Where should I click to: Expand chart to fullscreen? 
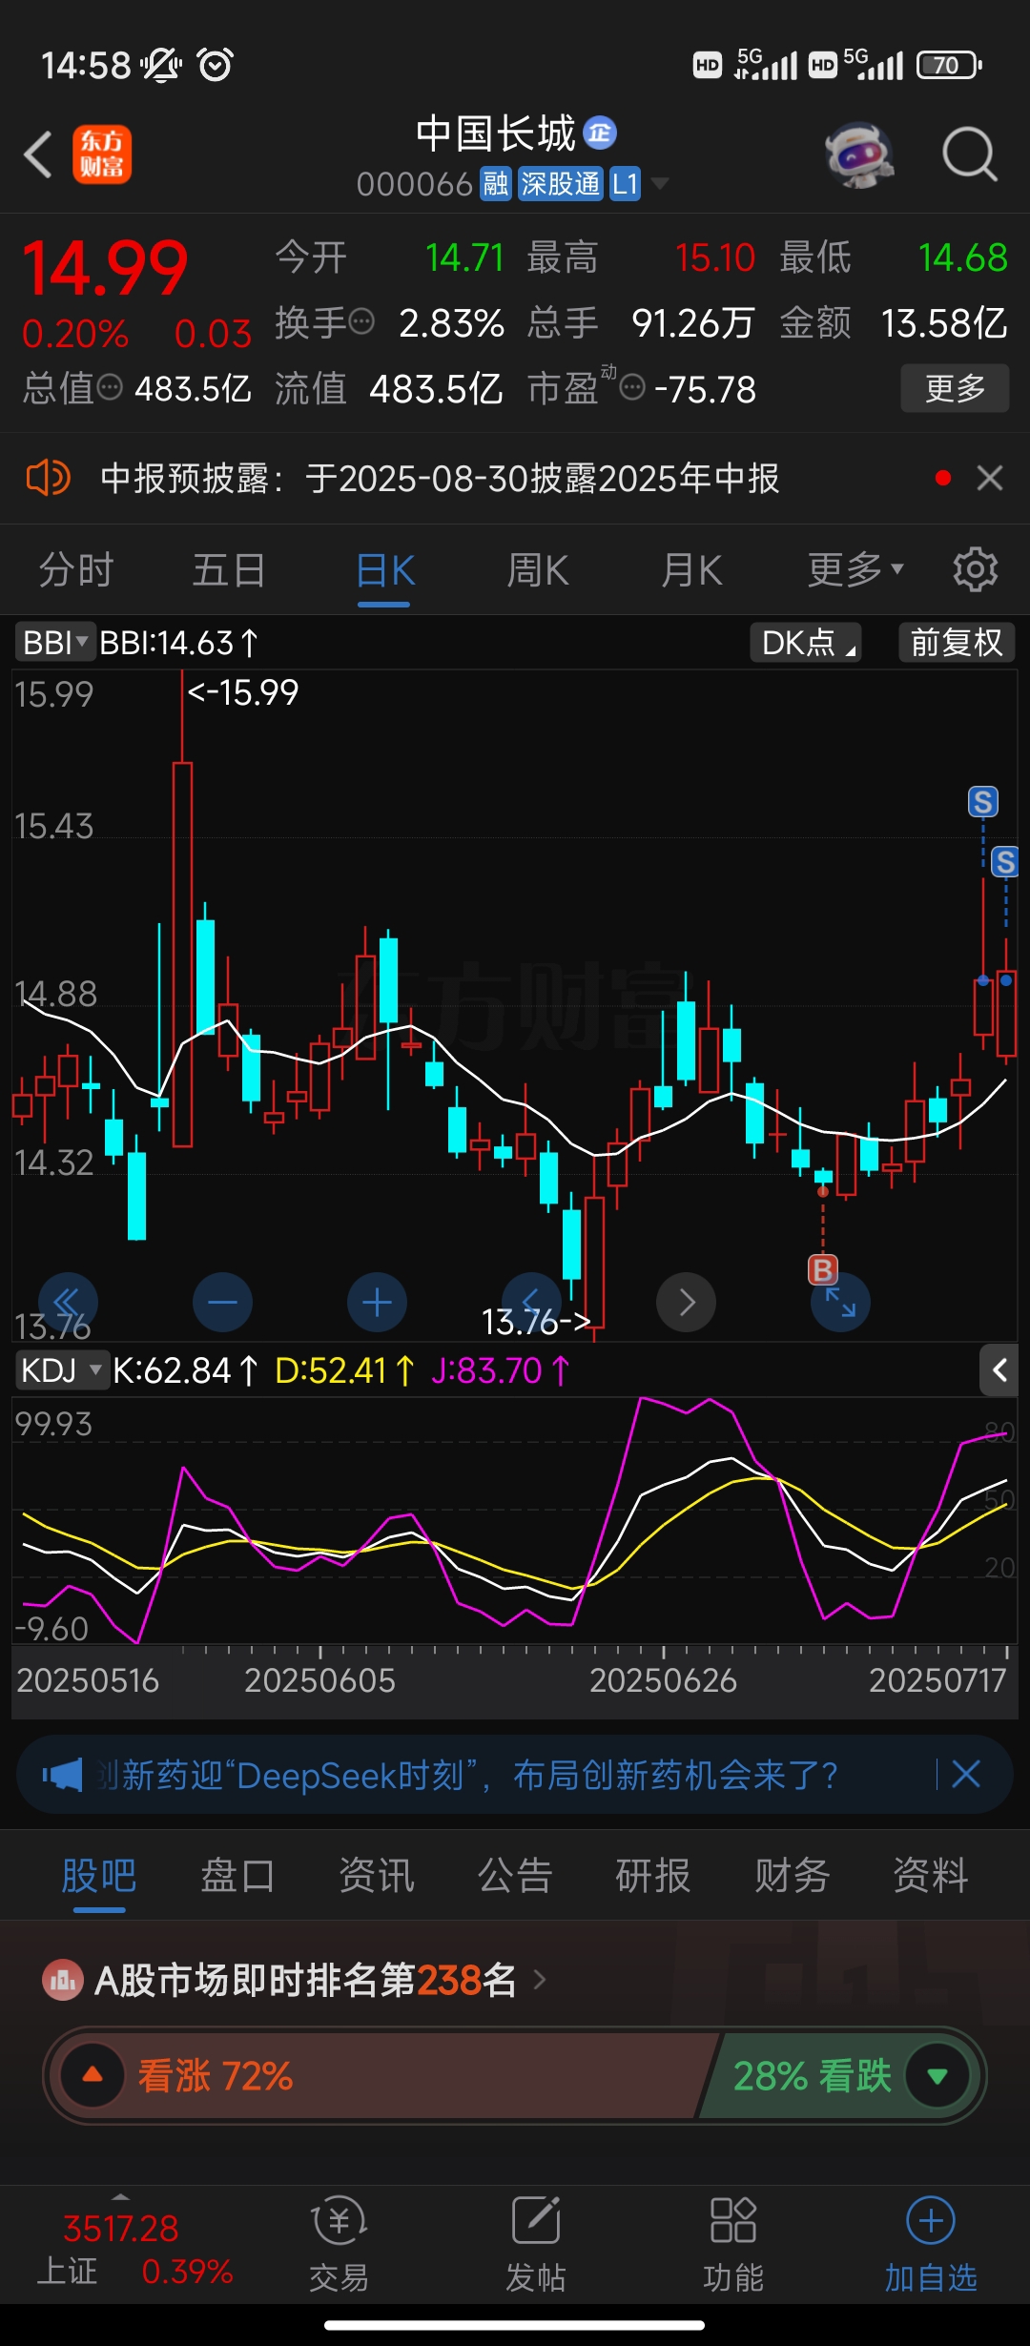coord(840,1303)
